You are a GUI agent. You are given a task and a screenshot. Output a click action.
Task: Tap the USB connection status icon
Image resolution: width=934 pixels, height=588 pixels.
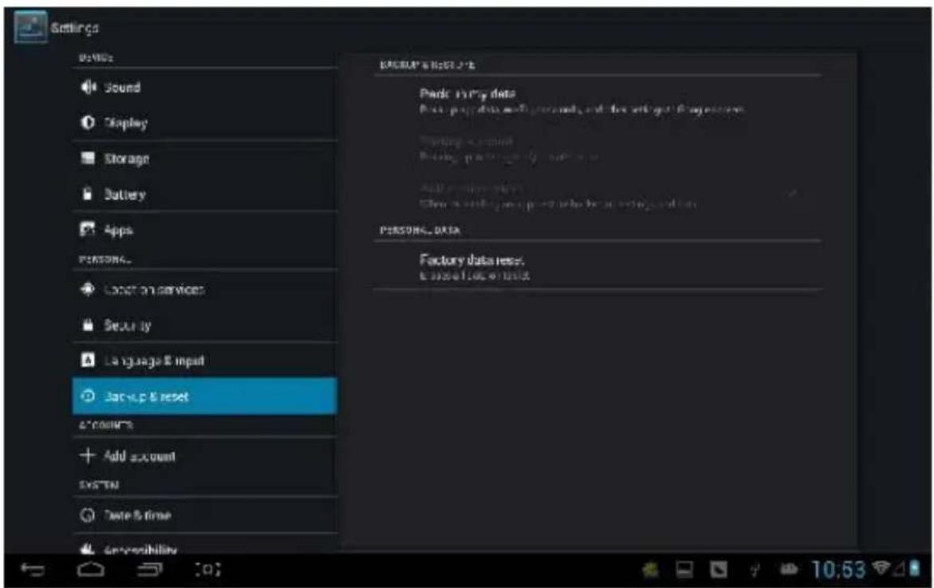754,570
